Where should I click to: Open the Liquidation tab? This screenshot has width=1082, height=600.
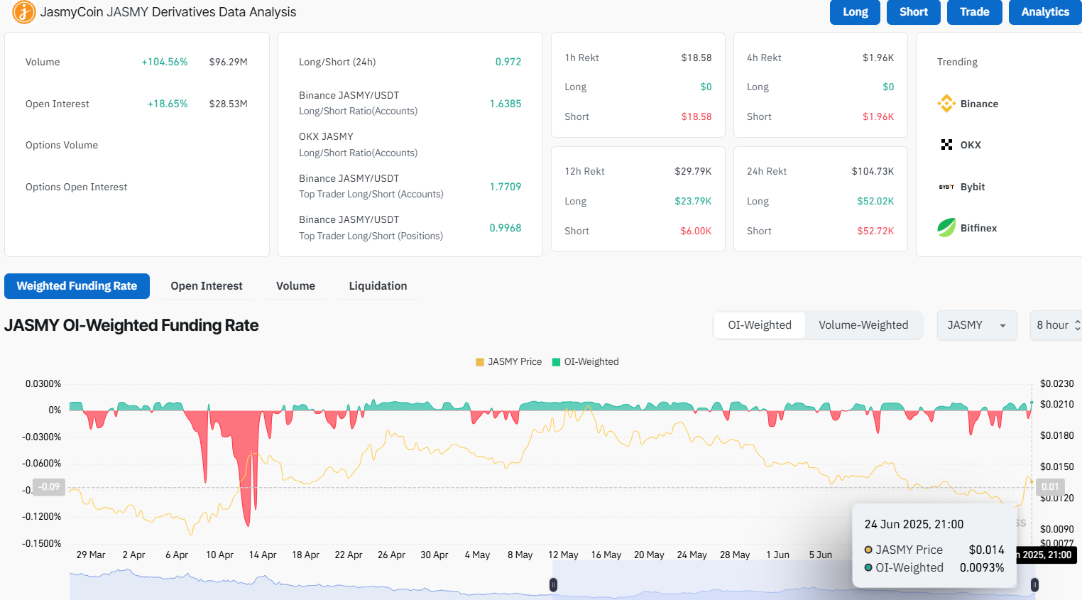[x=378, y=286]
